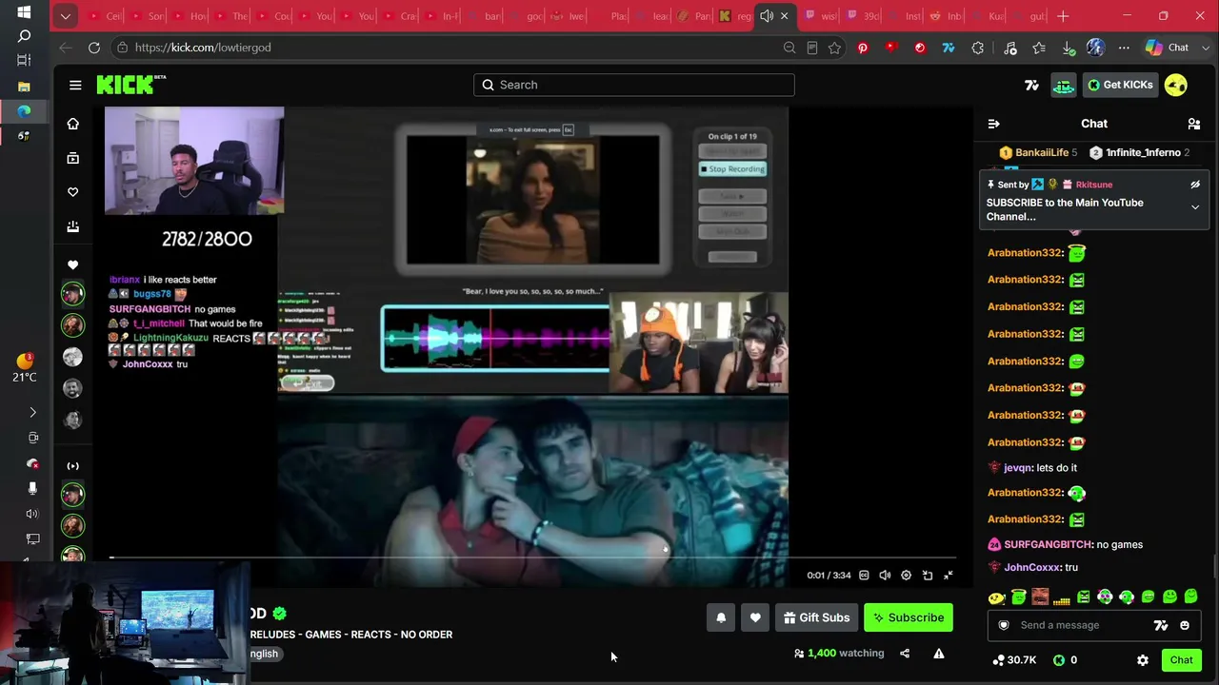Expand hidden tray icons chevron
Image resolution: width=1219 pixels, height=685 pixels.
32,412
